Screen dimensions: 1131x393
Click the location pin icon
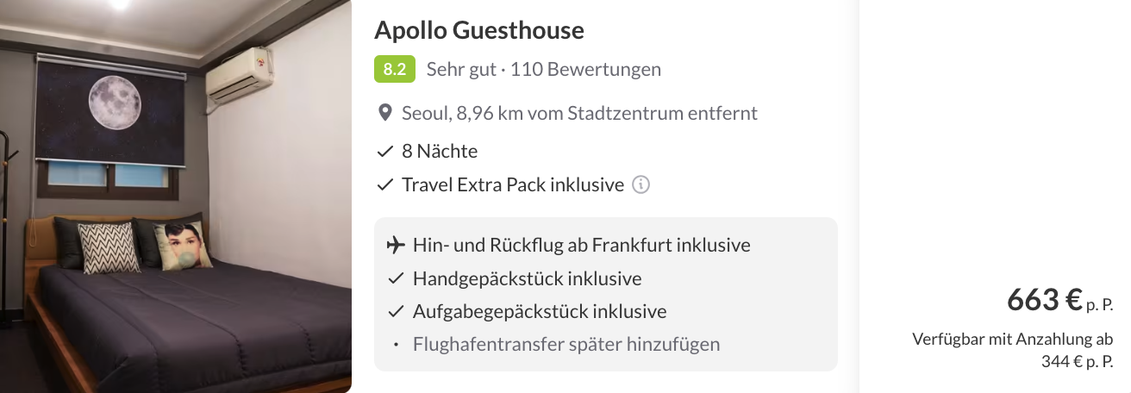[x=385, y=113]
